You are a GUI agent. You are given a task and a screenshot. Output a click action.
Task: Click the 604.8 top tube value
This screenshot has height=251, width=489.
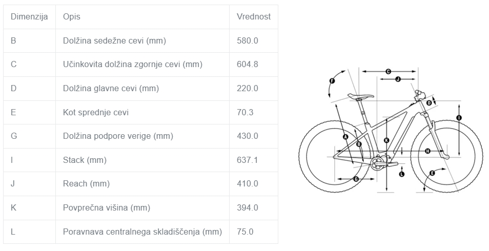click(x=248, y=65)
